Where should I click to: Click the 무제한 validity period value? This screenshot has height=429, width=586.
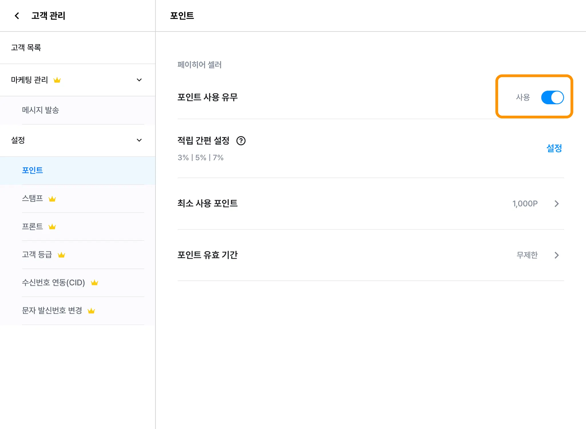tap(527, 255)
